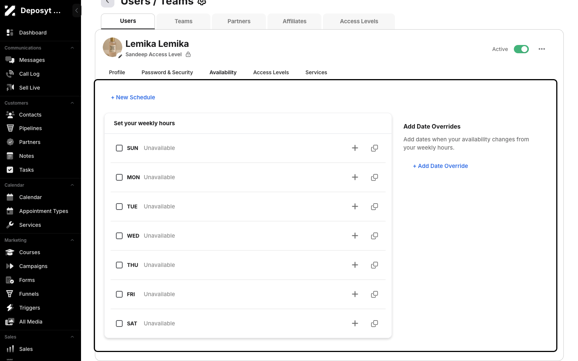Enable WED availability checkbox

119,236
